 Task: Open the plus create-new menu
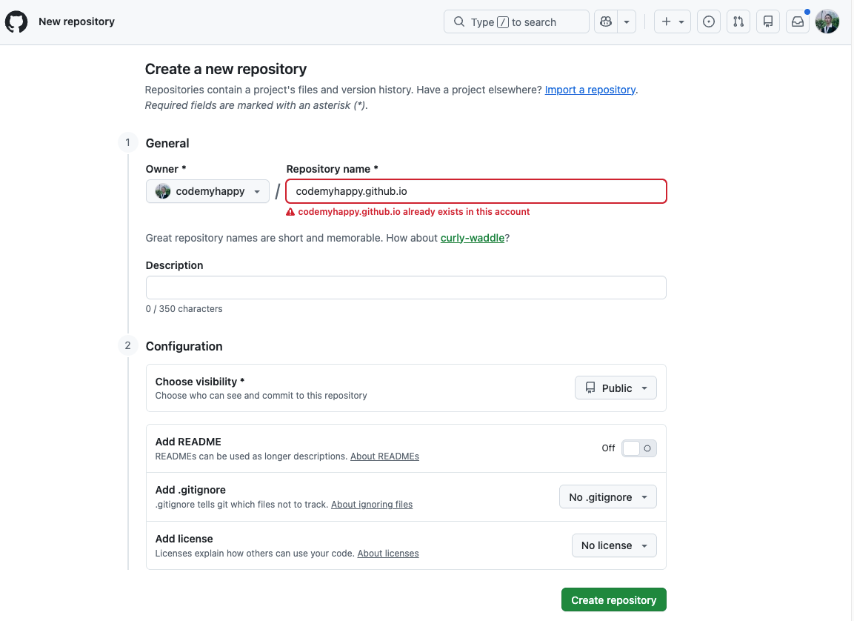[x=672, y=21]
